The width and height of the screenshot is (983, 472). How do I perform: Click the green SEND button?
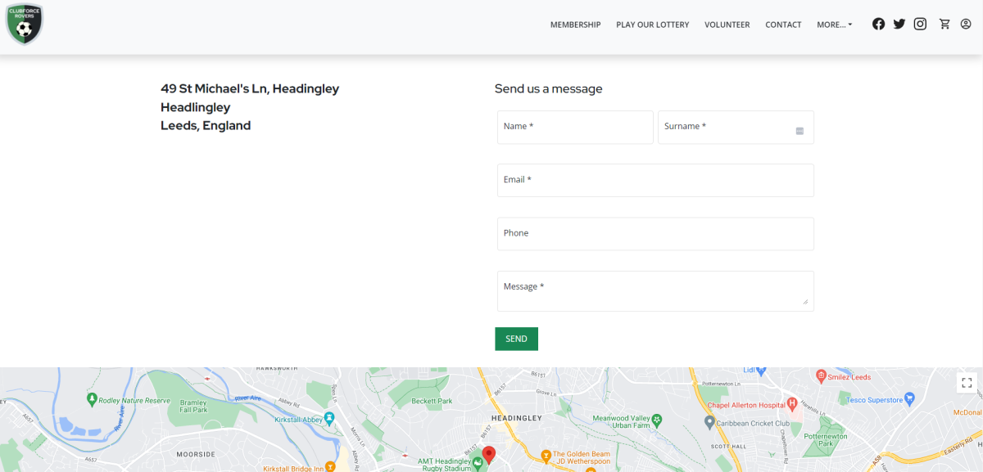pyautogui.click(x=516, y=339)
